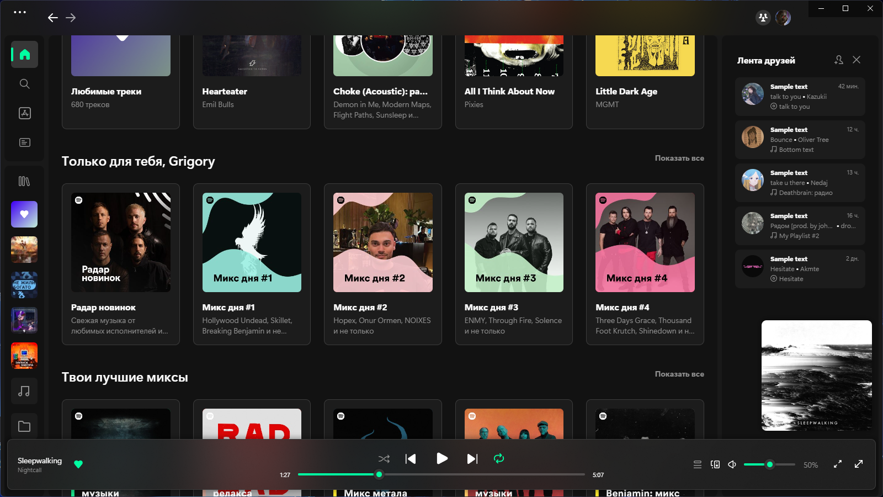Open the purple anime playlist thumbnail in sidebar
Viewport: 883px width, 497px height.
[24, 320]
